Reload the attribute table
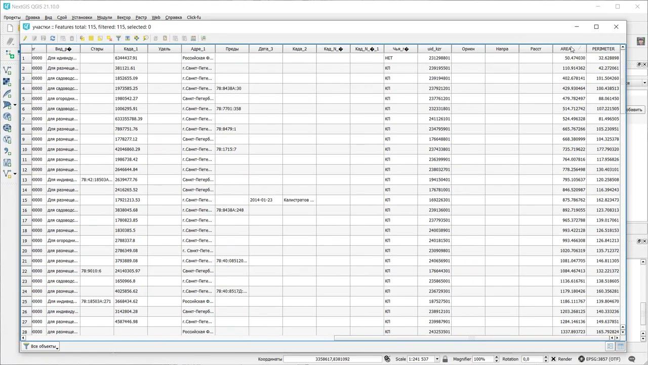Image resolution: width=648 pixels, height=365 pixels. [x=53, y=38]
